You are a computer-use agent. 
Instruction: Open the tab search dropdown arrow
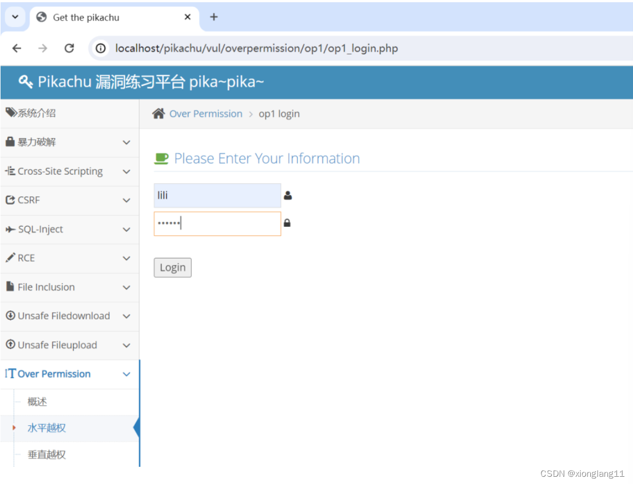(x=16, y=17)
